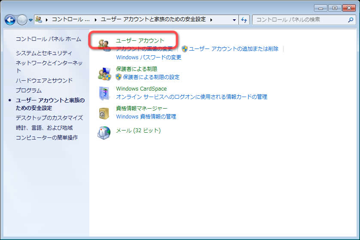Click オンライン サービスへのログオン 情報カードの管理 link
Viewport: 360px width, 240px height.
192,97
